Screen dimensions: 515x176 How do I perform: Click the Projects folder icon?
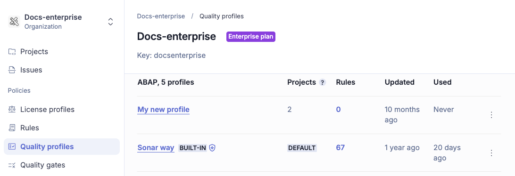(12, 51)
